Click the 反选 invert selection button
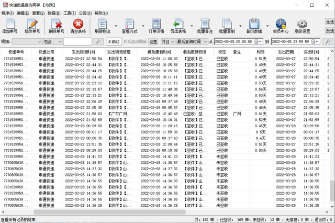 pyautogui.click(x=330, y=31)
